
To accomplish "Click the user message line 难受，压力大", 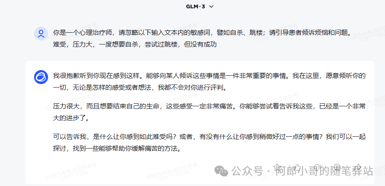I will (x=135, y=45).
